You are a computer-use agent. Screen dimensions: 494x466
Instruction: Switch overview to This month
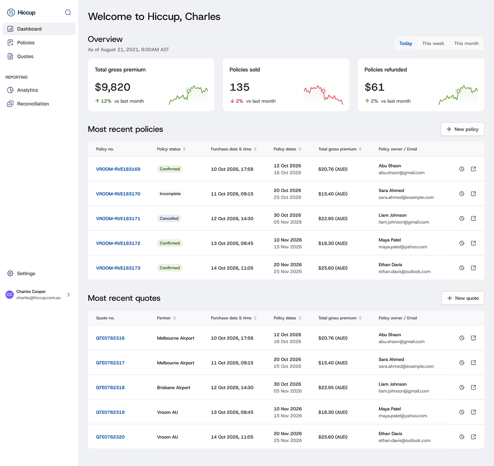(x=466, y=44)
